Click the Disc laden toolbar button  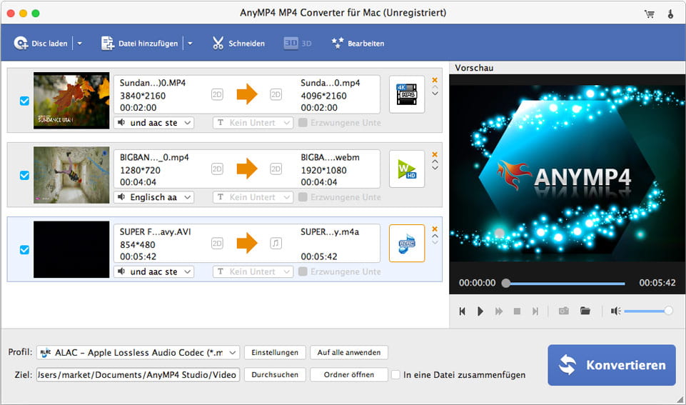tap(41, 43)
